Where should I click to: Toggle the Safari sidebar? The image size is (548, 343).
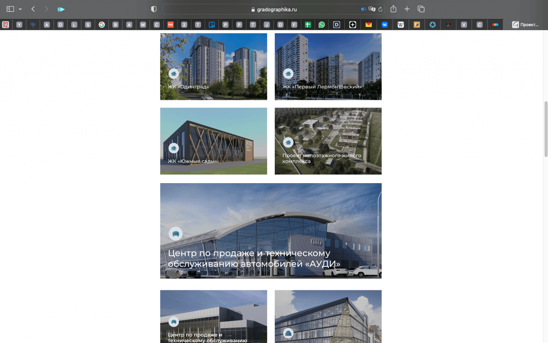(10, 9)
